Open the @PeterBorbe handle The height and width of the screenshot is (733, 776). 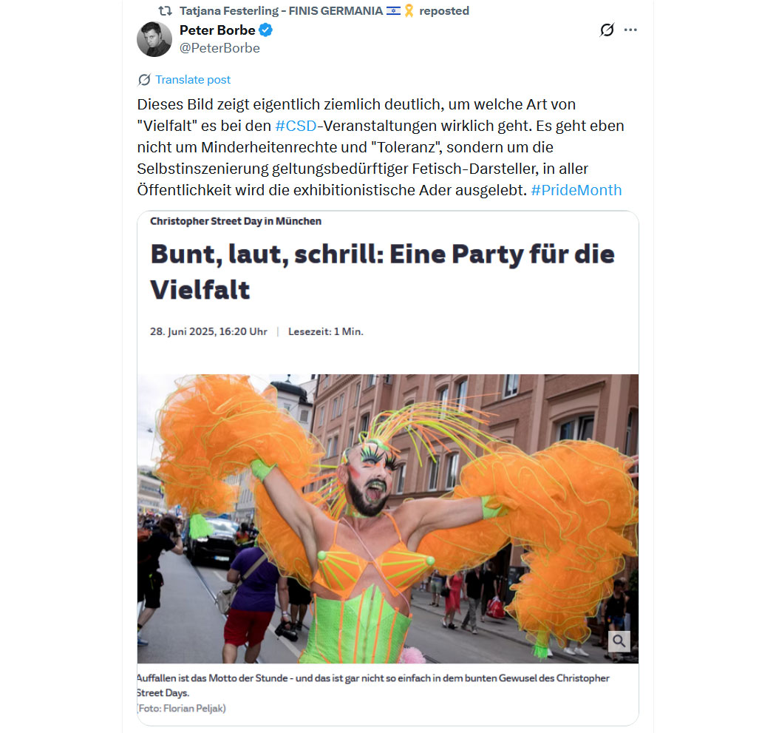tap(219, 48)
